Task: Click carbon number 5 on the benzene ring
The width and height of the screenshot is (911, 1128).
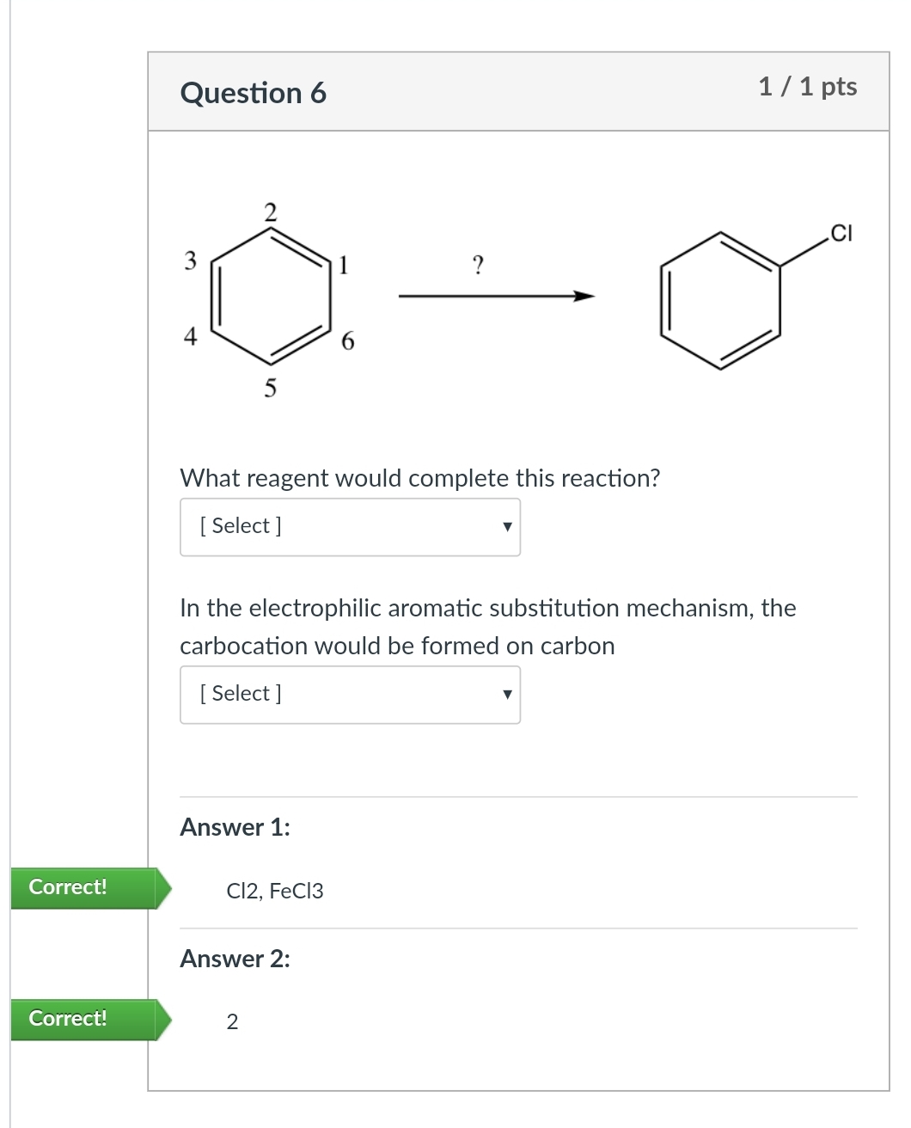Action: pyautogui.click(x=270, y=389)
